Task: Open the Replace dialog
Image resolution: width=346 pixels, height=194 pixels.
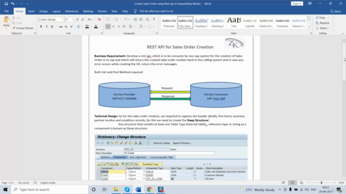Action: coord(323,23)
